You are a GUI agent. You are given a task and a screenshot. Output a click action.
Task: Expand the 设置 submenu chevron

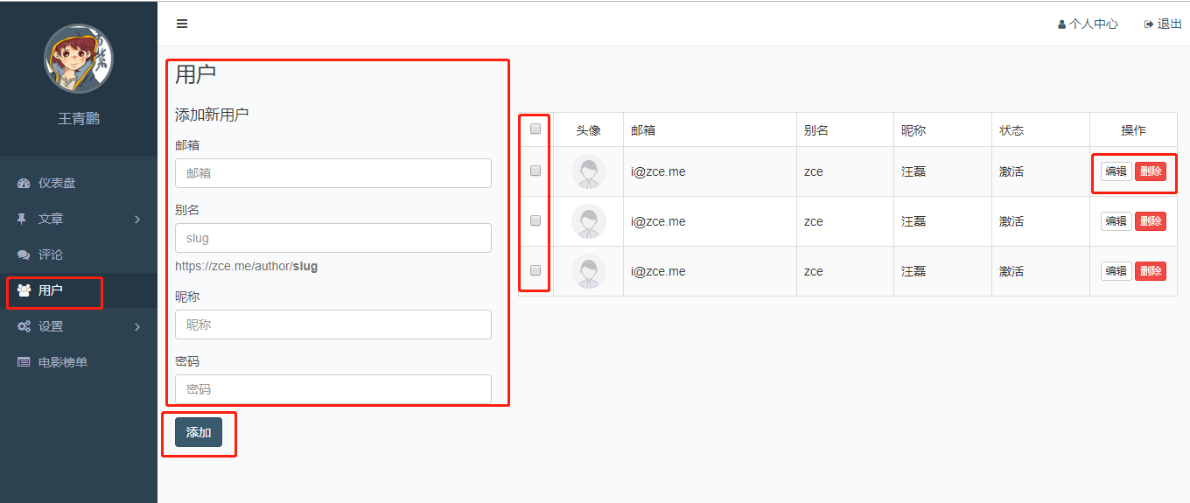[x=137, y=326]
